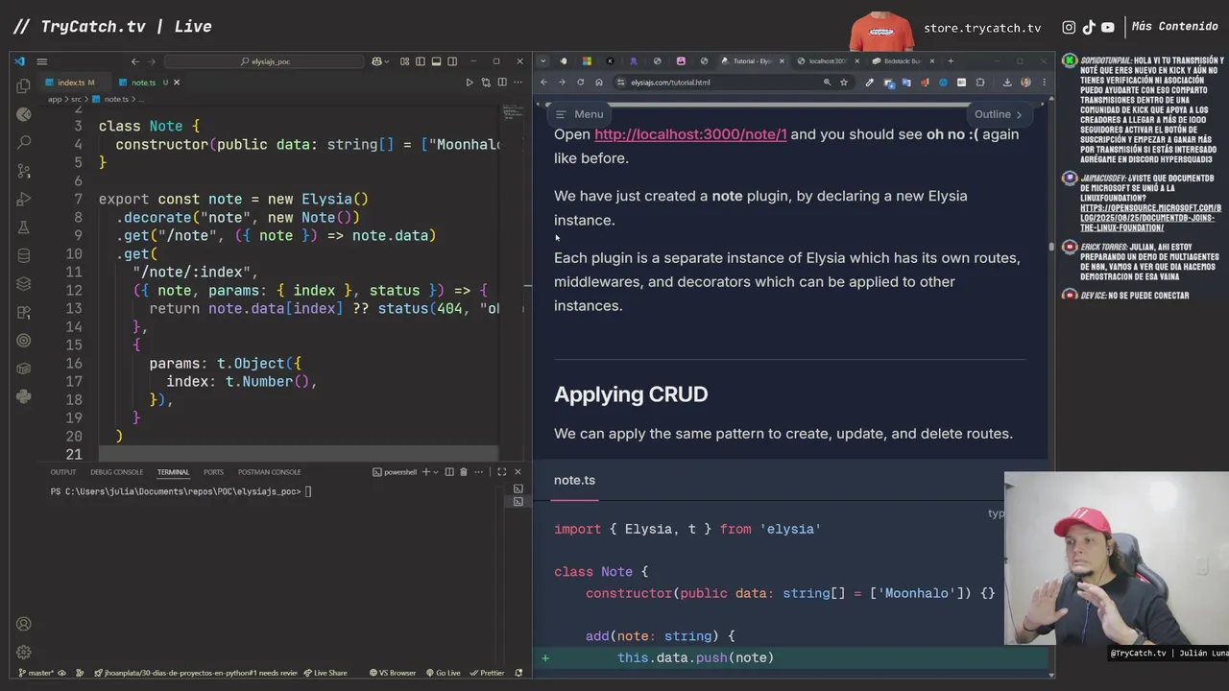Toggle Go Live server in status bar

pos(444,673)
